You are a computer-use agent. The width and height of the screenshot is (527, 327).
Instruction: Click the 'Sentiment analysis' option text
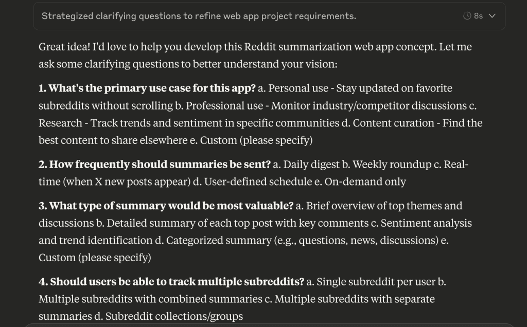point(426,223)
